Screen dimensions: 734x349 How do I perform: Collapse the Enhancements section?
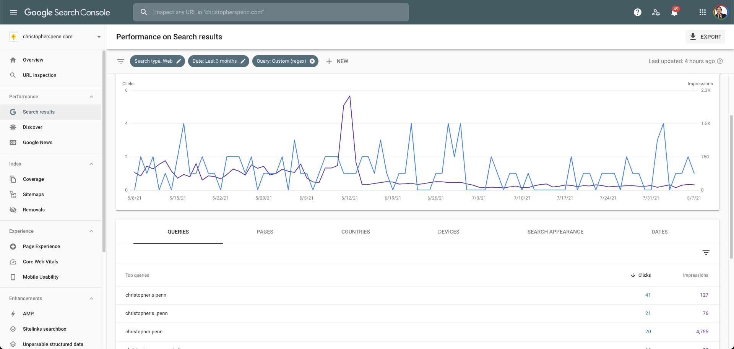click(91, 299)
